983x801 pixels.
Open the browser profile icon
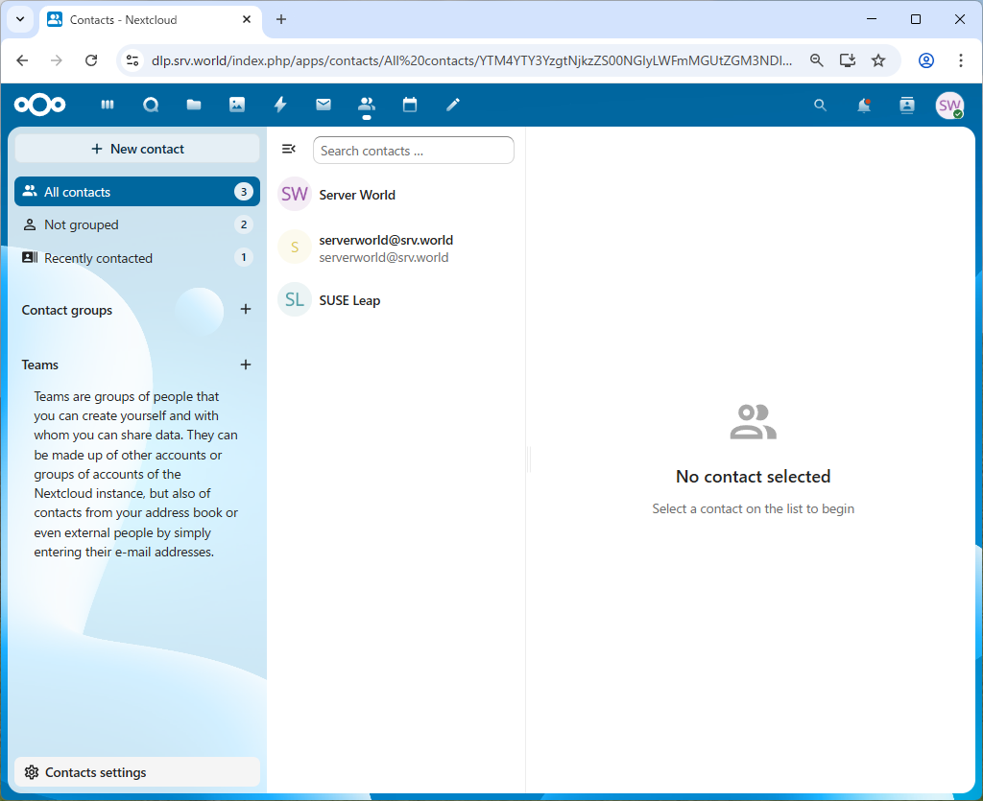point(926,60)
